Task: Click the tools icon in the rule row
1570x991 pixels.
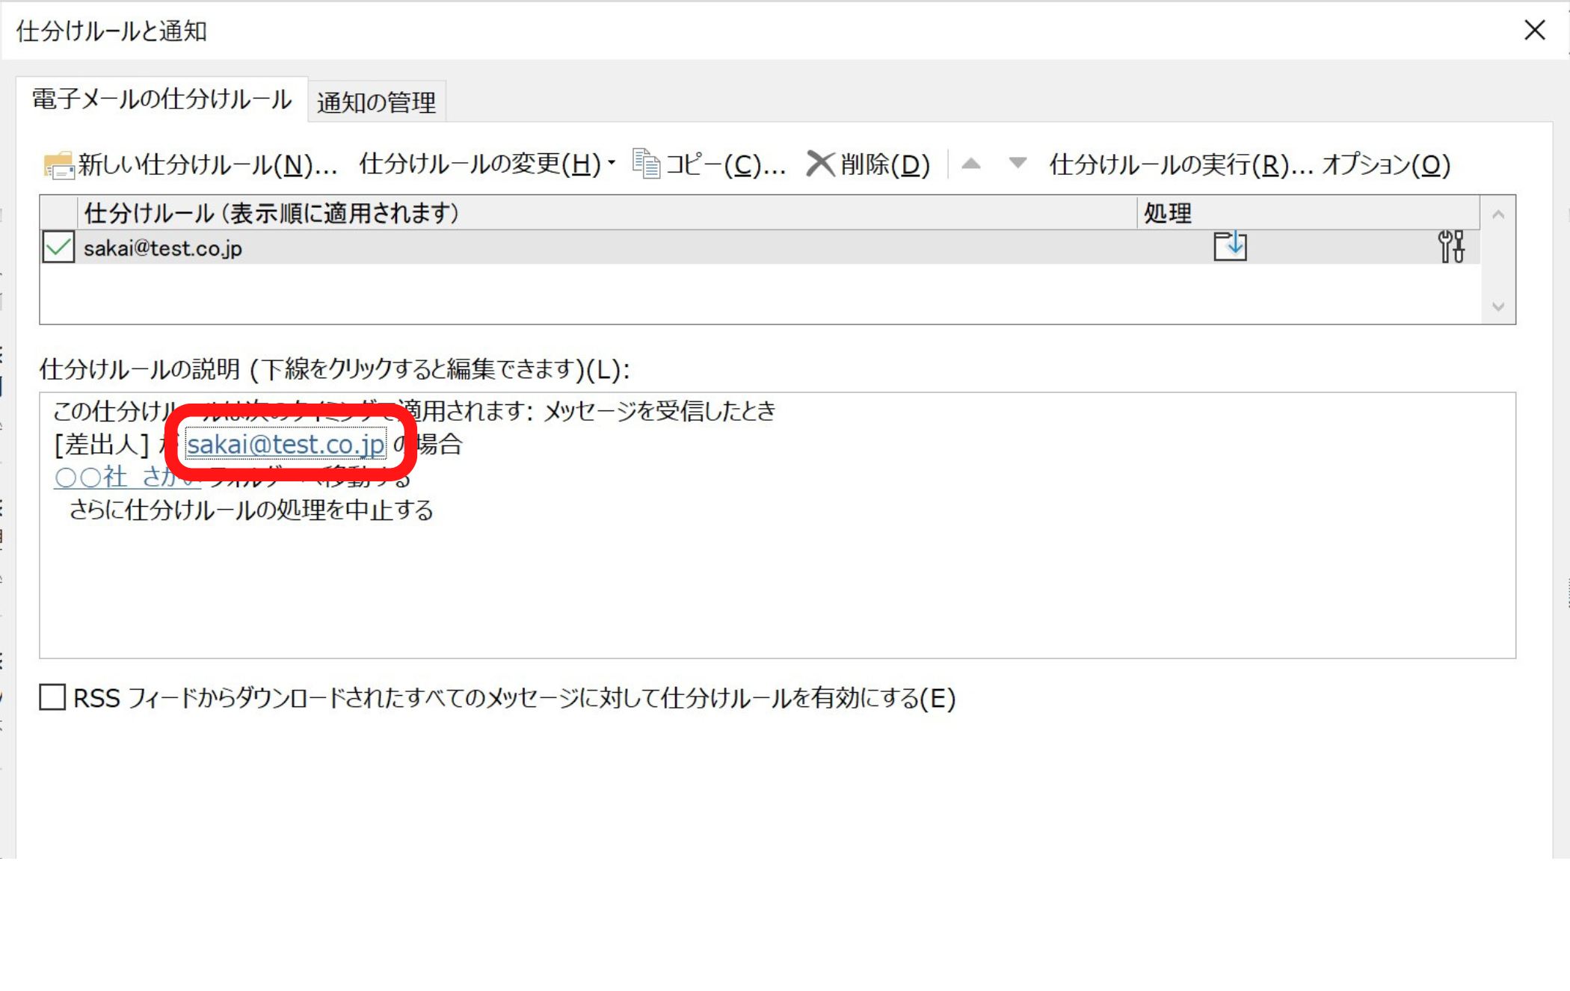Action: coord(1451,247)
